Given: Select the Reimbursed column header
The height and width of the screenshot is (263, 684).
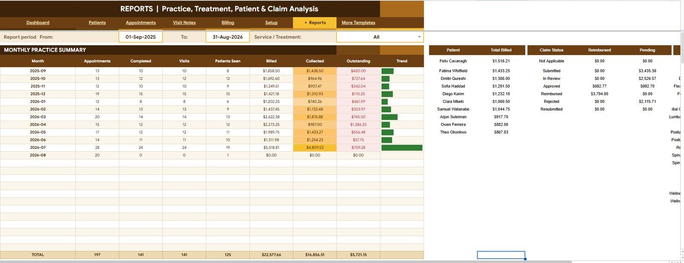Looking at the screenshot, I should (599, 50).
